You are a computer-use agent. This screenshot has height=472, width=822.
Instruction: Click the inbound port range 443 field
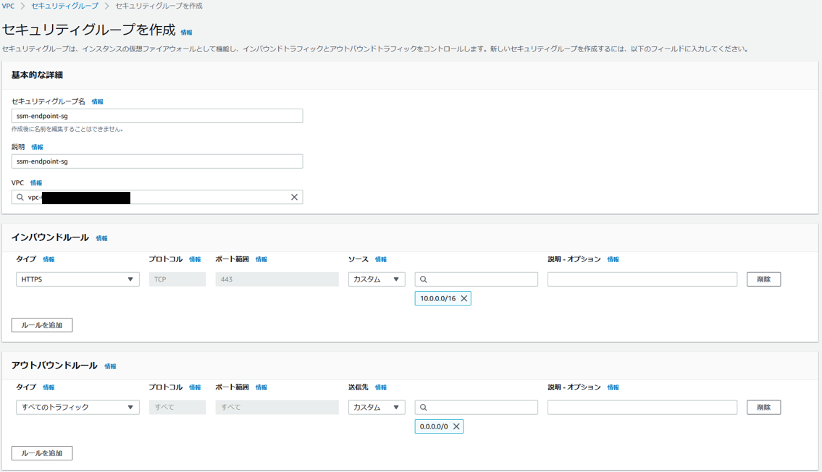pos(277,279)
